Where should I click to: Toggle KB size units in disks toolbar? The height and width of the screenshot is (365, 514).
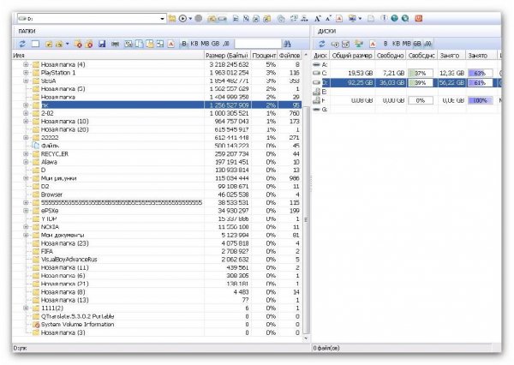[x=396, y=44]
